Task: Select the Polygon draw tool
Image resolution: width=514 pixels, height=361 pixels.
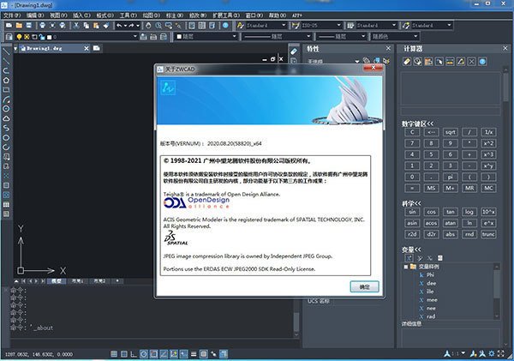Action: click(6, 80)
